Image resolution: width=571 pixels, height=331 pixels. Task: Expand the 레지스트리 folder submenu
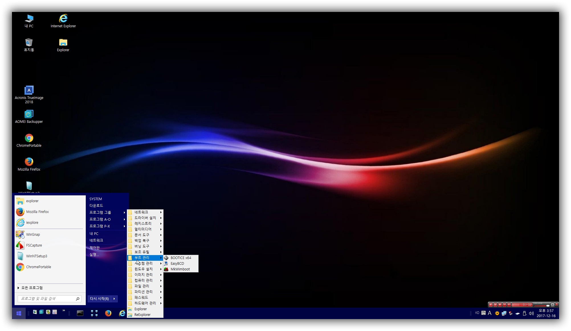[x=145, y=224]
